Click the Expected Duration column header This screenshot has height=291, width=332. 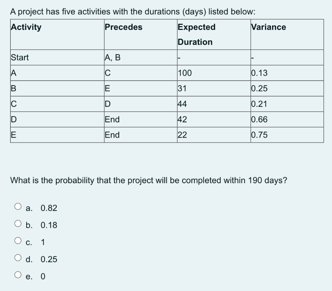point(196,34)
